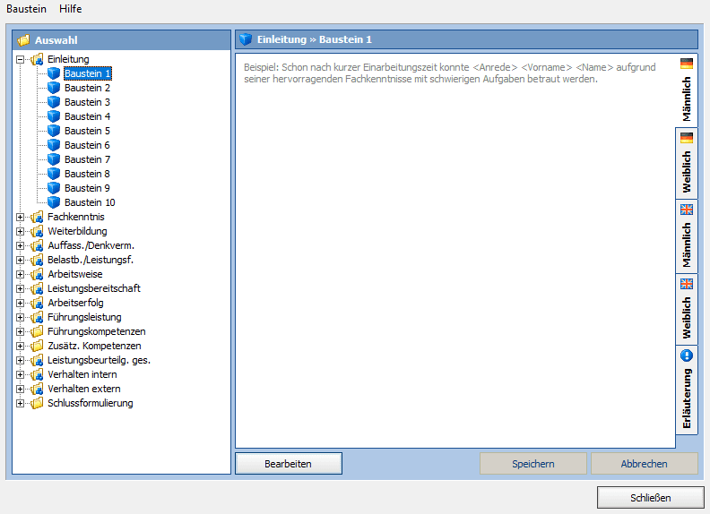Viewport: 710px width, 514px height.
Task: Select Baustein 2 in the tree
Action: click(x=87, y=88)
